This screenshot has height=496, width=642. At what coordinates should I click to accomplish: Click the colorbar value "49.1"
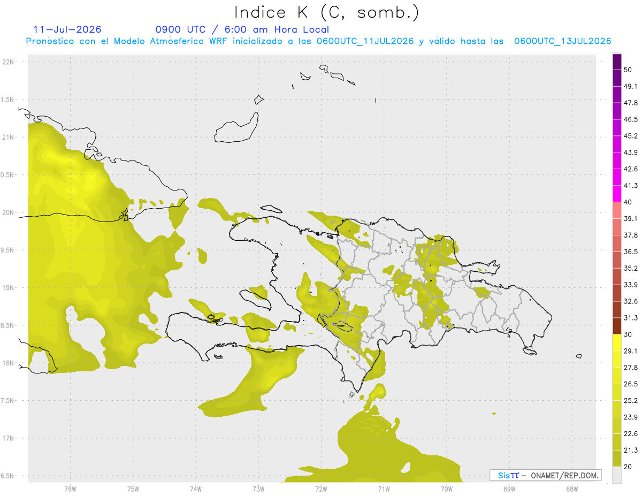pos(631,86)
